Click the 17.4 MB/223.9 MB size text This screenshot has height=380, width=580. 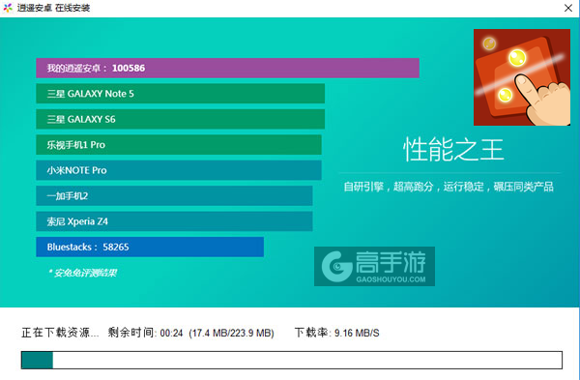[x=231, y=333]
